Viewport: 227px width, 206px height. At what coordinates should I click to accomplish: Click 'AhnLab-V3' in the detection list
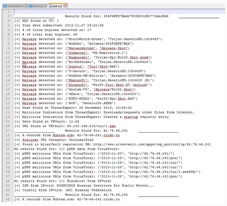[78, 89]
